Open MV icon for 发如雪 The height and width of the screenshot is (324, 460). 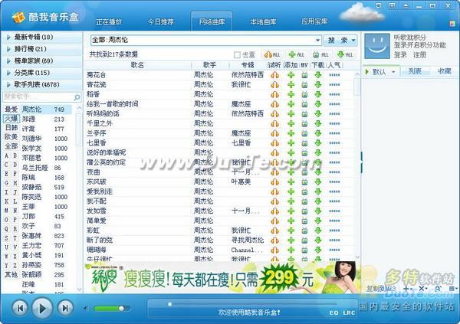[x=304, y=211]
